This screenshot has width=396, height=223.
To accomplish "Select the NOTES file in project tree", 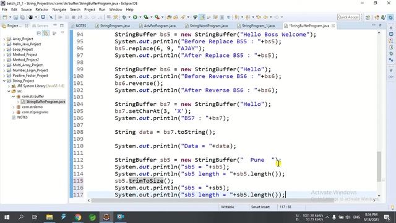I will (x=20, y=117).
